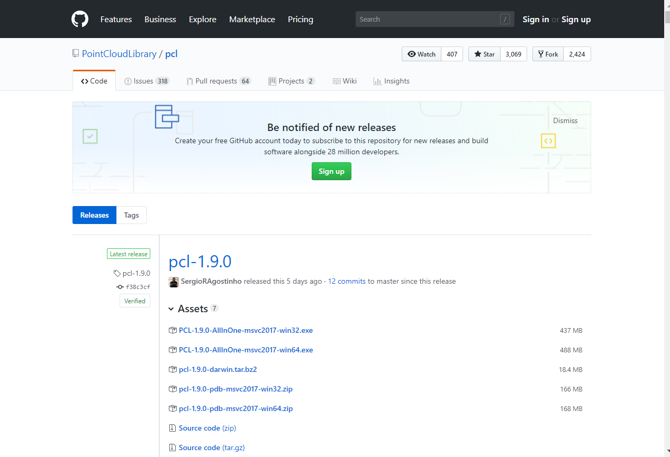The image size is (670, 457).
Task: Collapse the Assets section chevron
Action: pos(171,309)
